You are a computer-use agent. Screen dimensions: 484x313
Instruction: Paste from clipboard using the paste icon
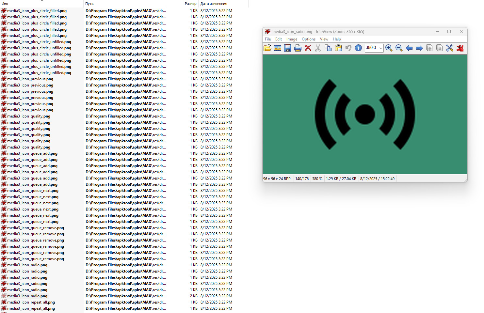[338, 48]
